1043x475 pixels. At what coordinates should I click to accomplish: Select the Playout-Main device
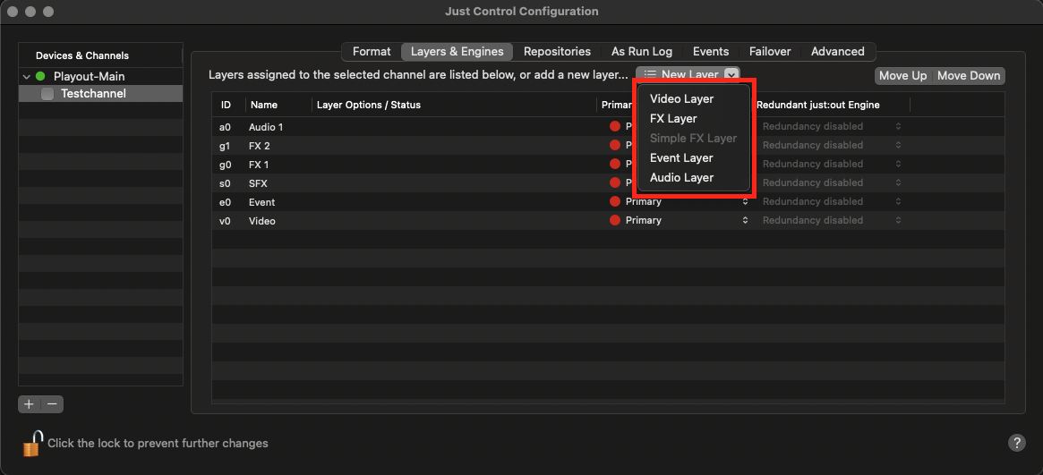pos(90,76)
